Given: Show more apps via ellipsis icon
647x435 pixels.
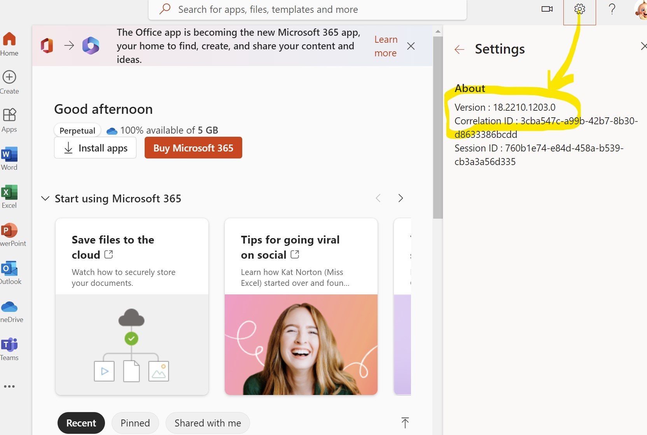Looking at the screenshot, I should [x=9, y=386].
